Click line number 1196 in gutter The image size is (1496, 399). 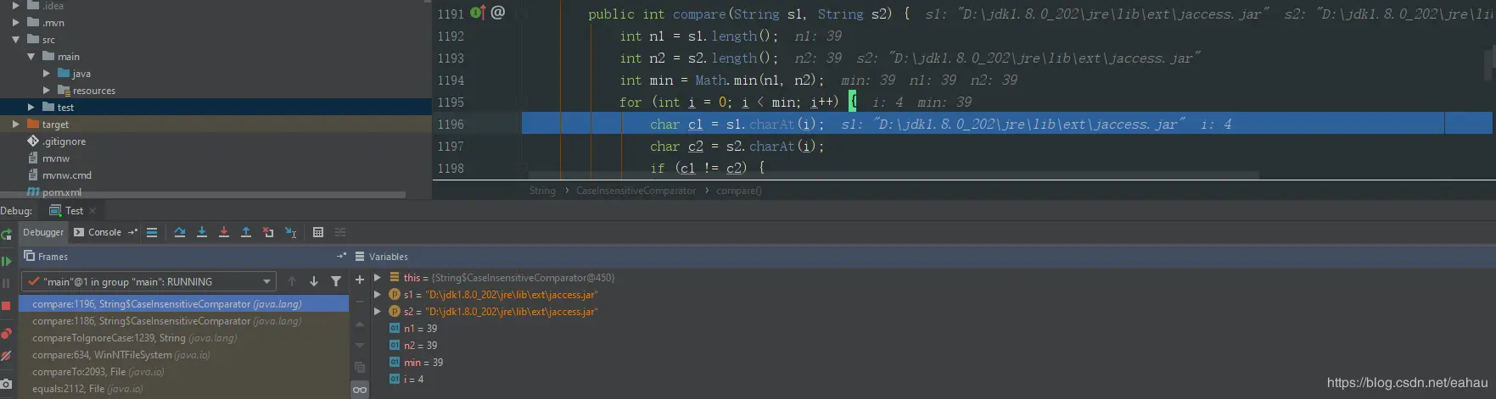[x=451, y=124]
